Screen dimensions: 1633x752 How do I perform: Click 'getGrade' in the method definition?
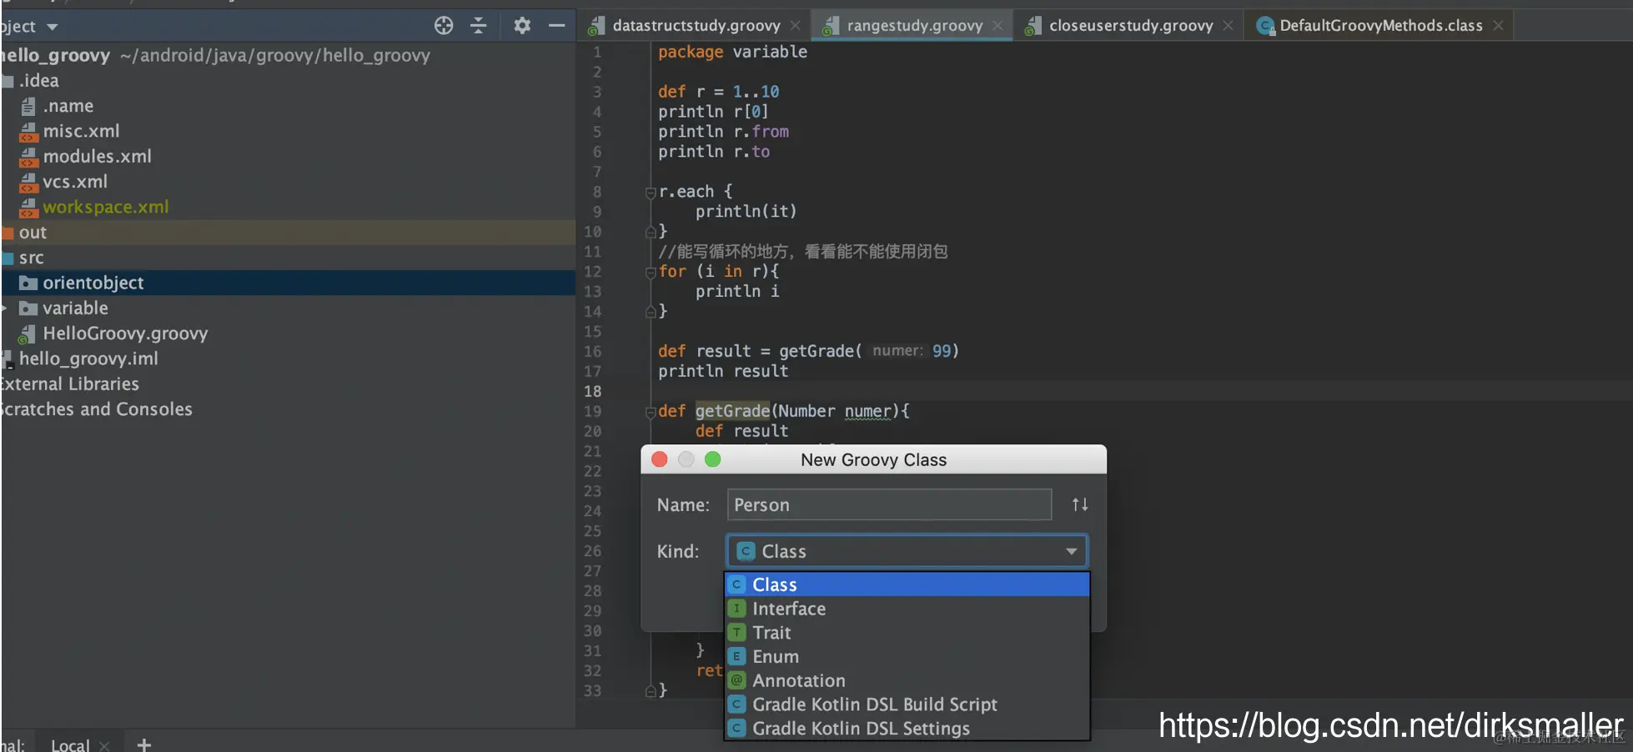732,411
